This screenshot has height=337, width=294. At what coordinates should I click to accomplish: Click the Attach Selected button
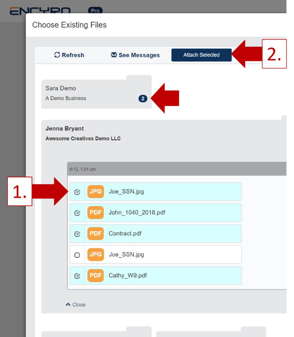coord(201,55)
